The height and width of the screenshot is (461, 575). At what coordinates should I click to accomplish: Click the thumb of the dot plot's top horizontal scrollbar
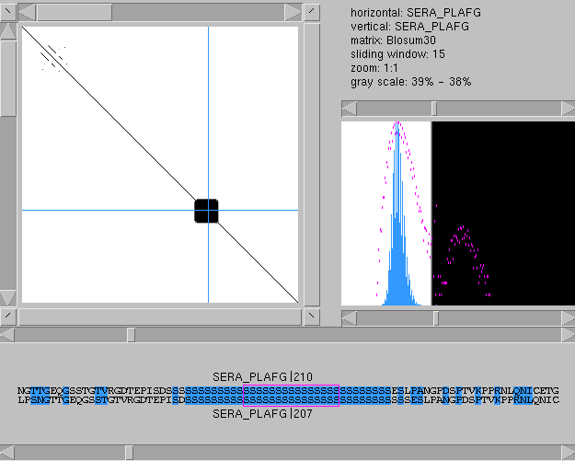point(75,13)
